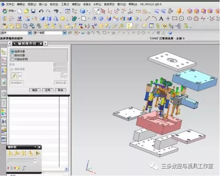Select the 'Move Handles Only' radio button
The width and height of the screenshot is (220, 176).
[12, 59]
